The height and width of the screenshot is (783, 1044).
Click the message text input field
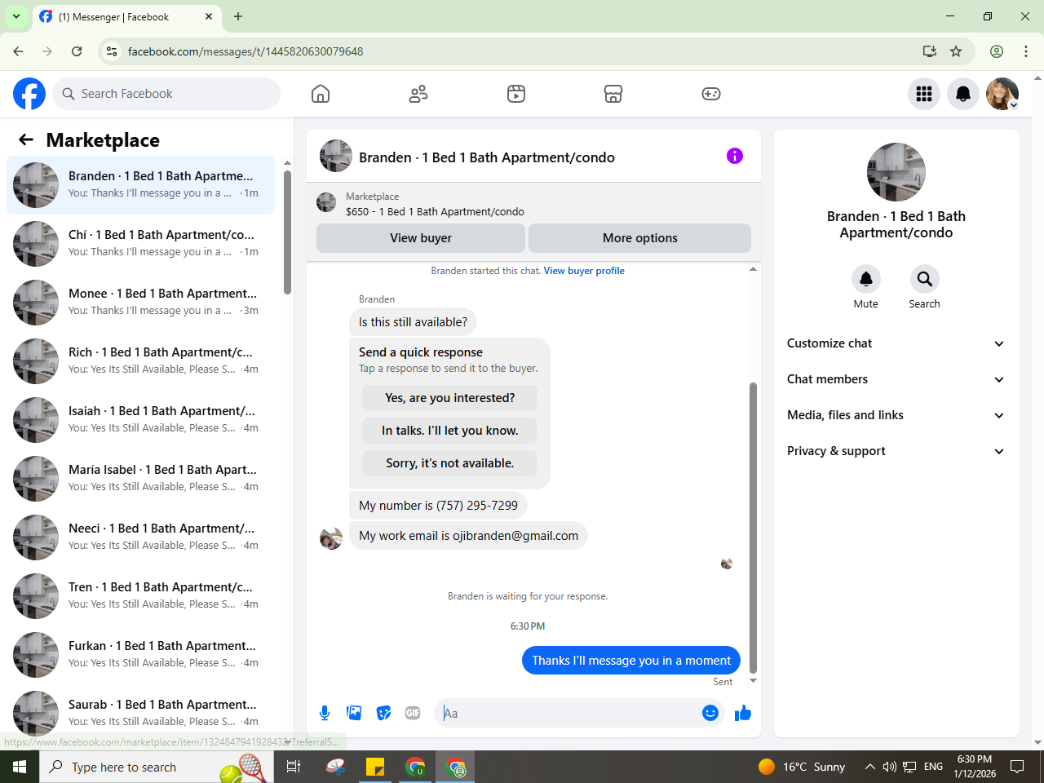pos(567,713)
